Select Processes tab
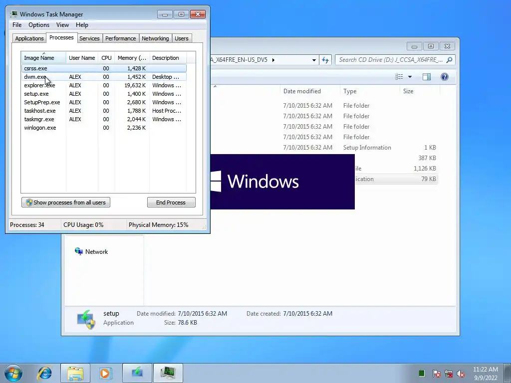The height and width of the screenshot is (383, 511). coord(61,37)
